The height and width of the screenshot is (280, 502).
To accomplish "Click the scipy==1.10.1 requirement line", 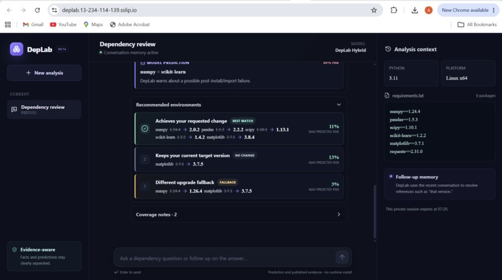I will tap(403, 128).
